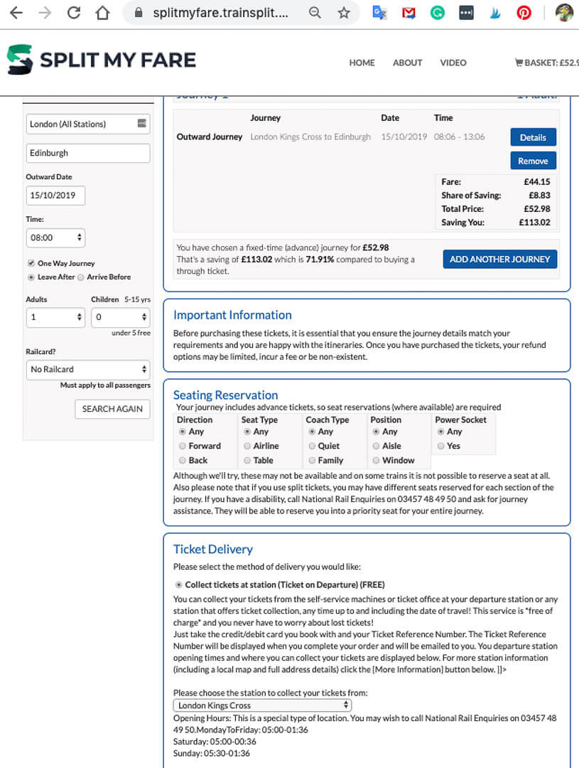The width and height of the screenshot is (579, 768).
Task: Open the VIDEO menu item
Action: tap(453, 63)
